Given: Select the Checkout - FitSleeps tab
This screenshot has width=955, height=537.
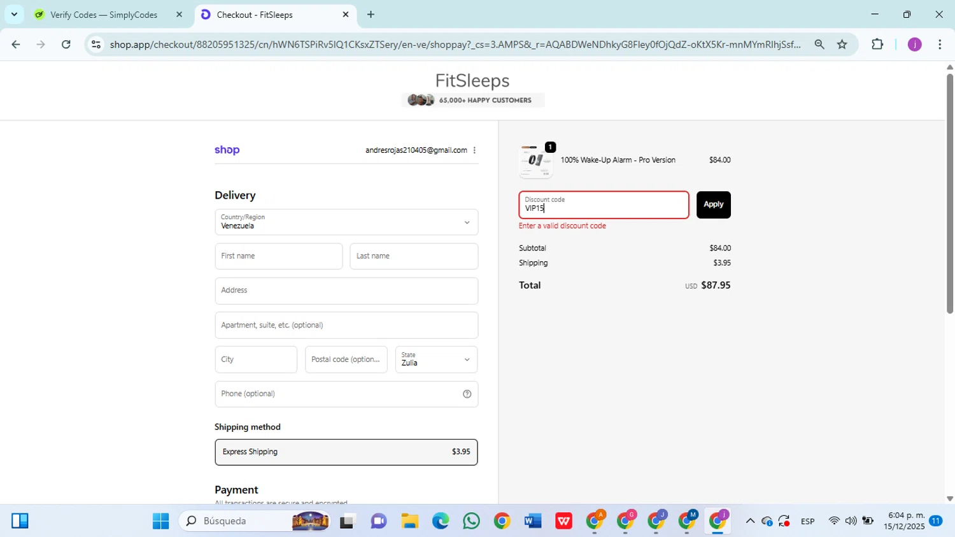Looking at the screenshot, I should [x=276, y=15].
